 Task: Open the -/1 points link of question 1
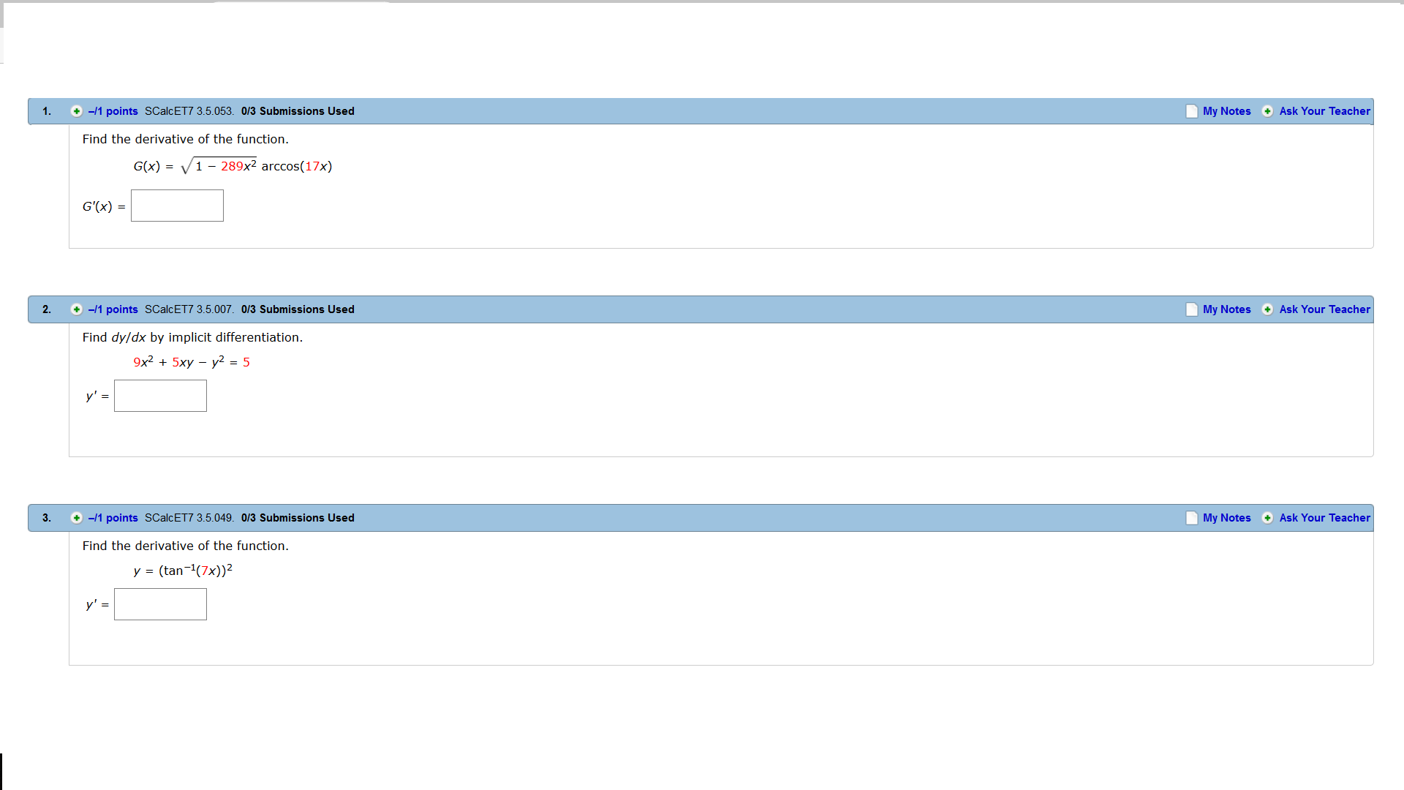[113, 111]
